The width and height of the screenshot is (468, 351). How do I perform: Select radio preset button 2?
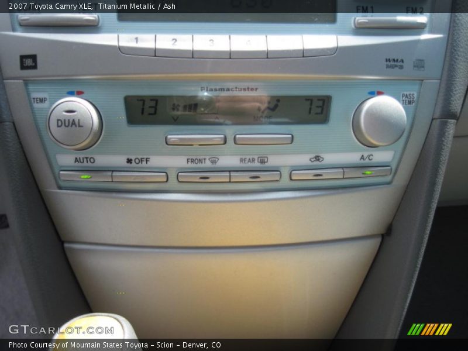174,46
